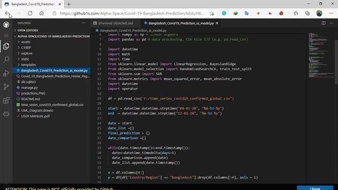
Task: Click the Grammarly extension icon
Action: coord(224,13)
